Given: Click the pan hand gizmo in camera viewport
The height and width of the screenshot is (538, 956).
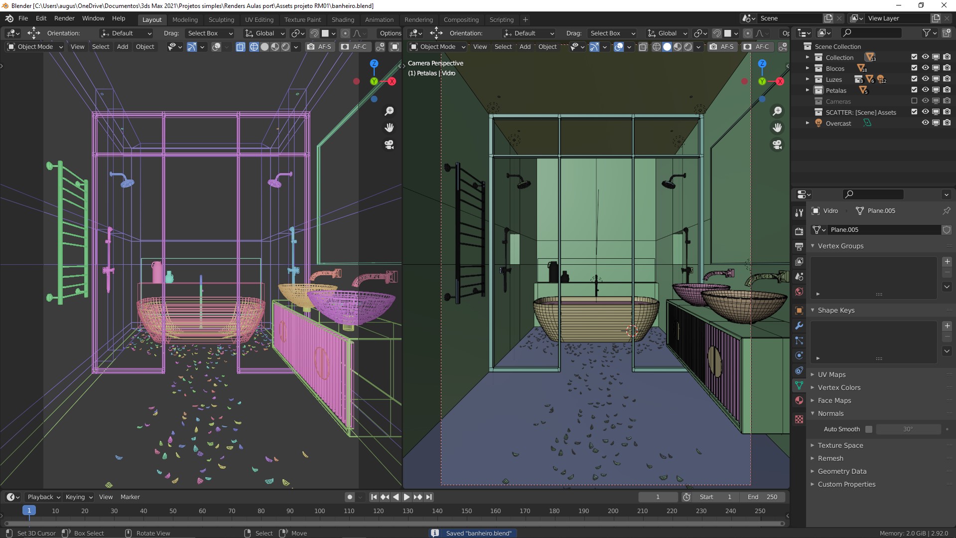Looking at the screenshot, I should click(777, 128).
